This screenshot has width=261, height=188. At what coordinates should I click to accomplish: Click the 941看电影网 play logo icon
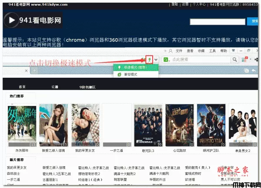coord(11,20)
